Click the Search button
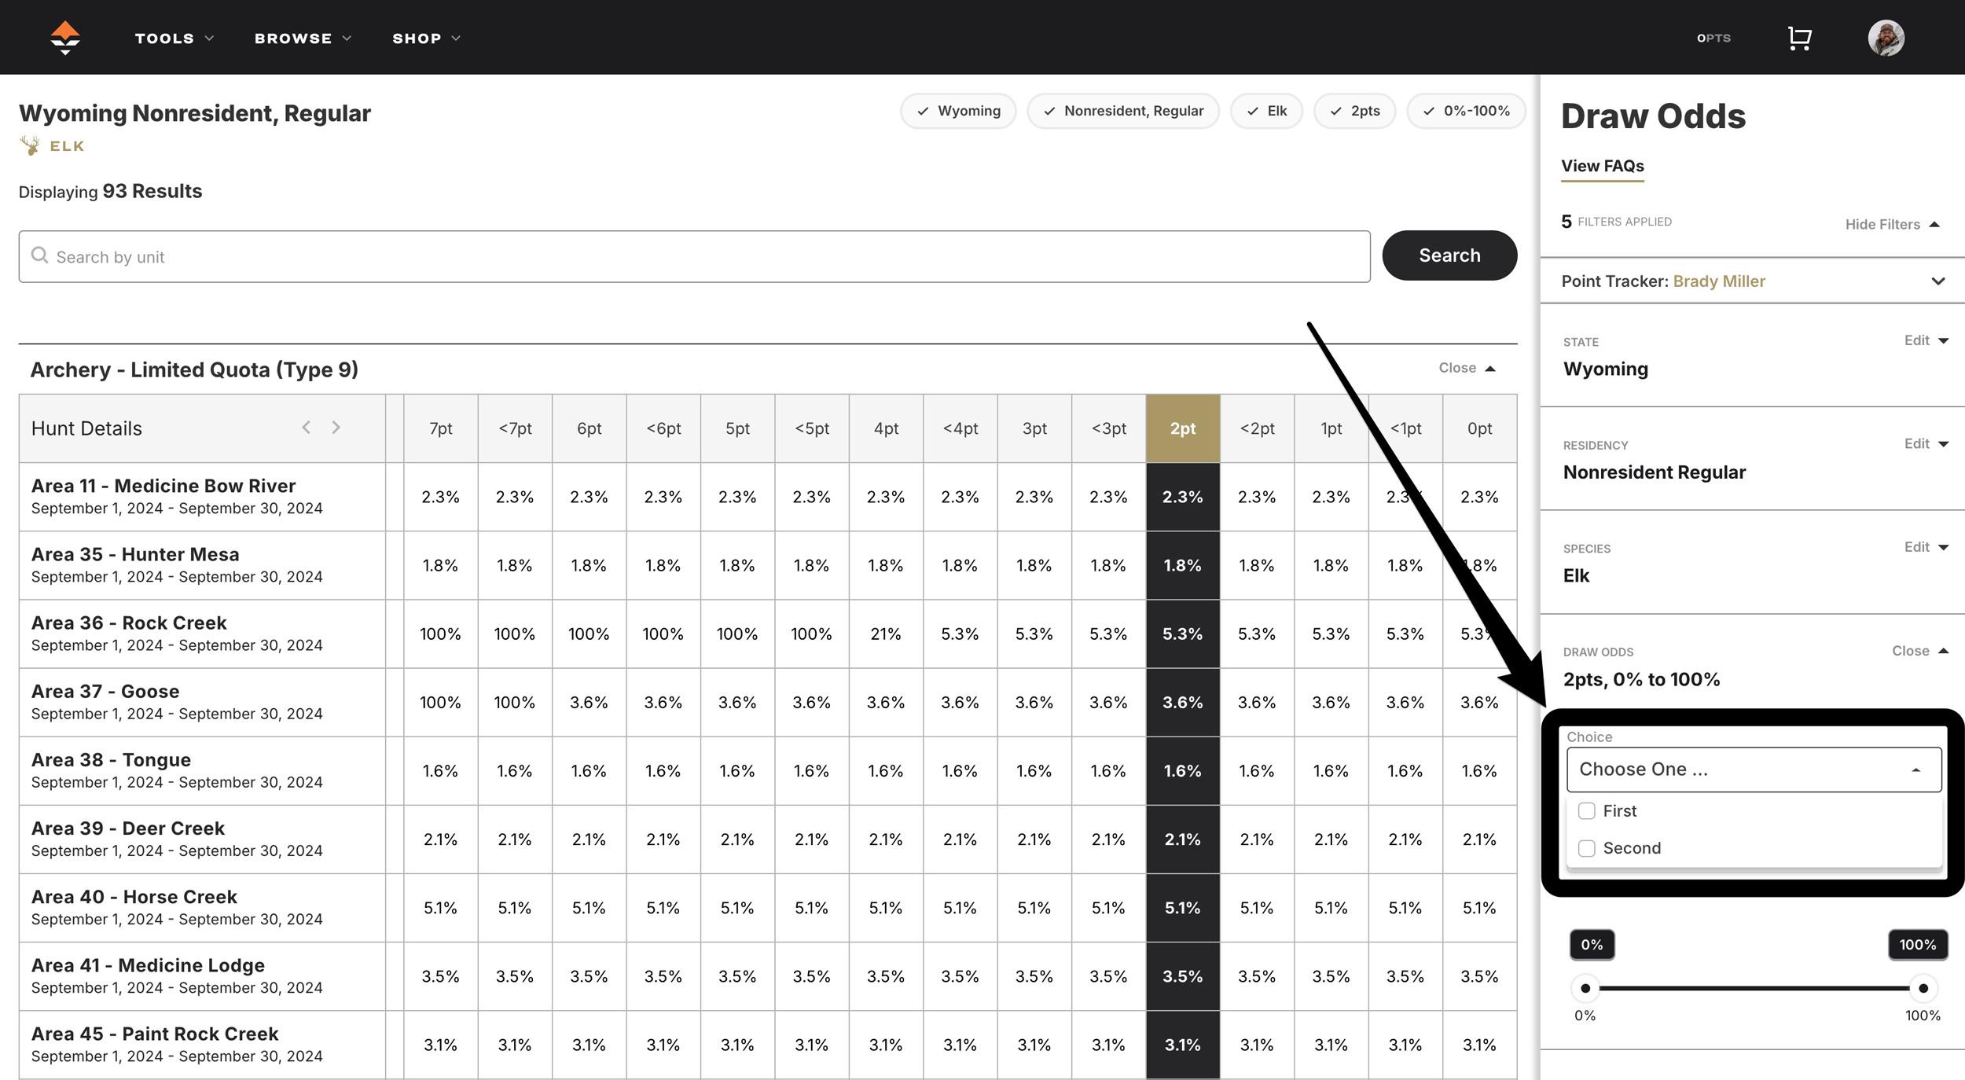Viewport: 1965px width, 1080px height. pos(1449,255)
